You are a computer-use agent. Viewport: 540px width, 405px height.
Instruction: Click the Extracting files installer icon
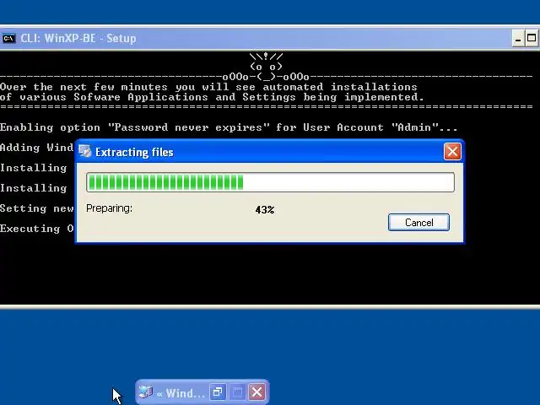click(84, 152)
